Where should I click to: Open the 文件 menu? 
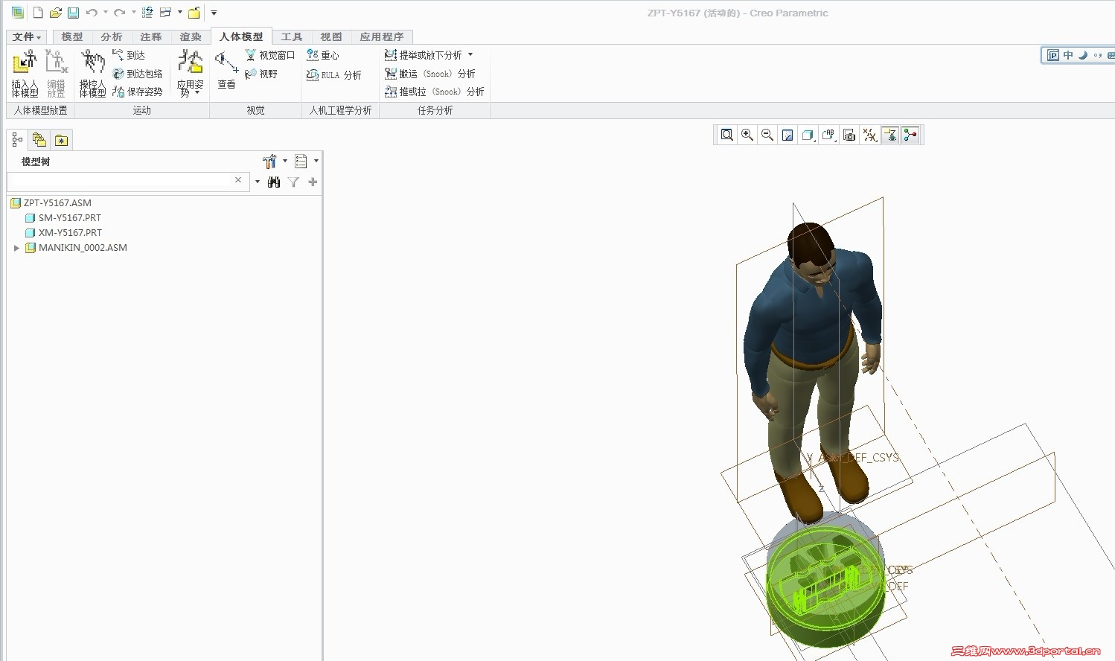27,36
